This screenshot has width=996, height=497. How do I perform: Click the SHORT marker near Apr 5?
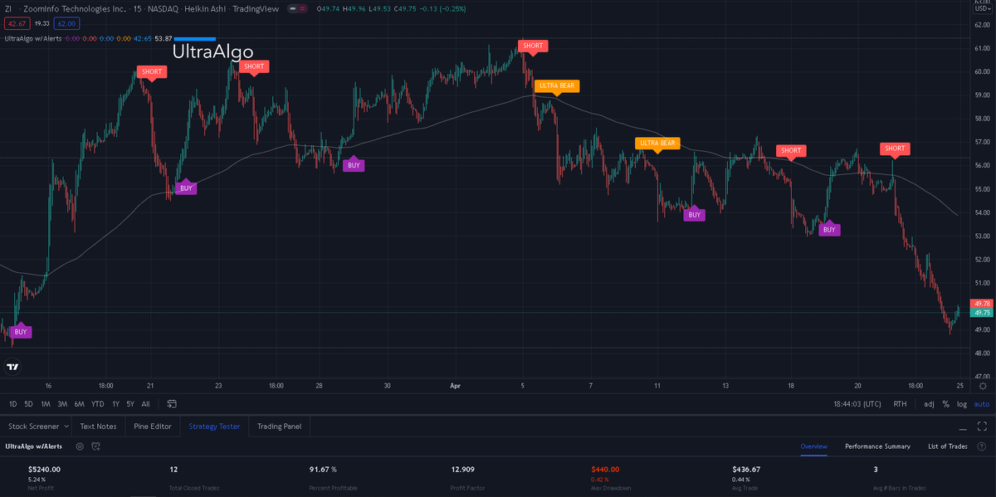coord(533,45)
